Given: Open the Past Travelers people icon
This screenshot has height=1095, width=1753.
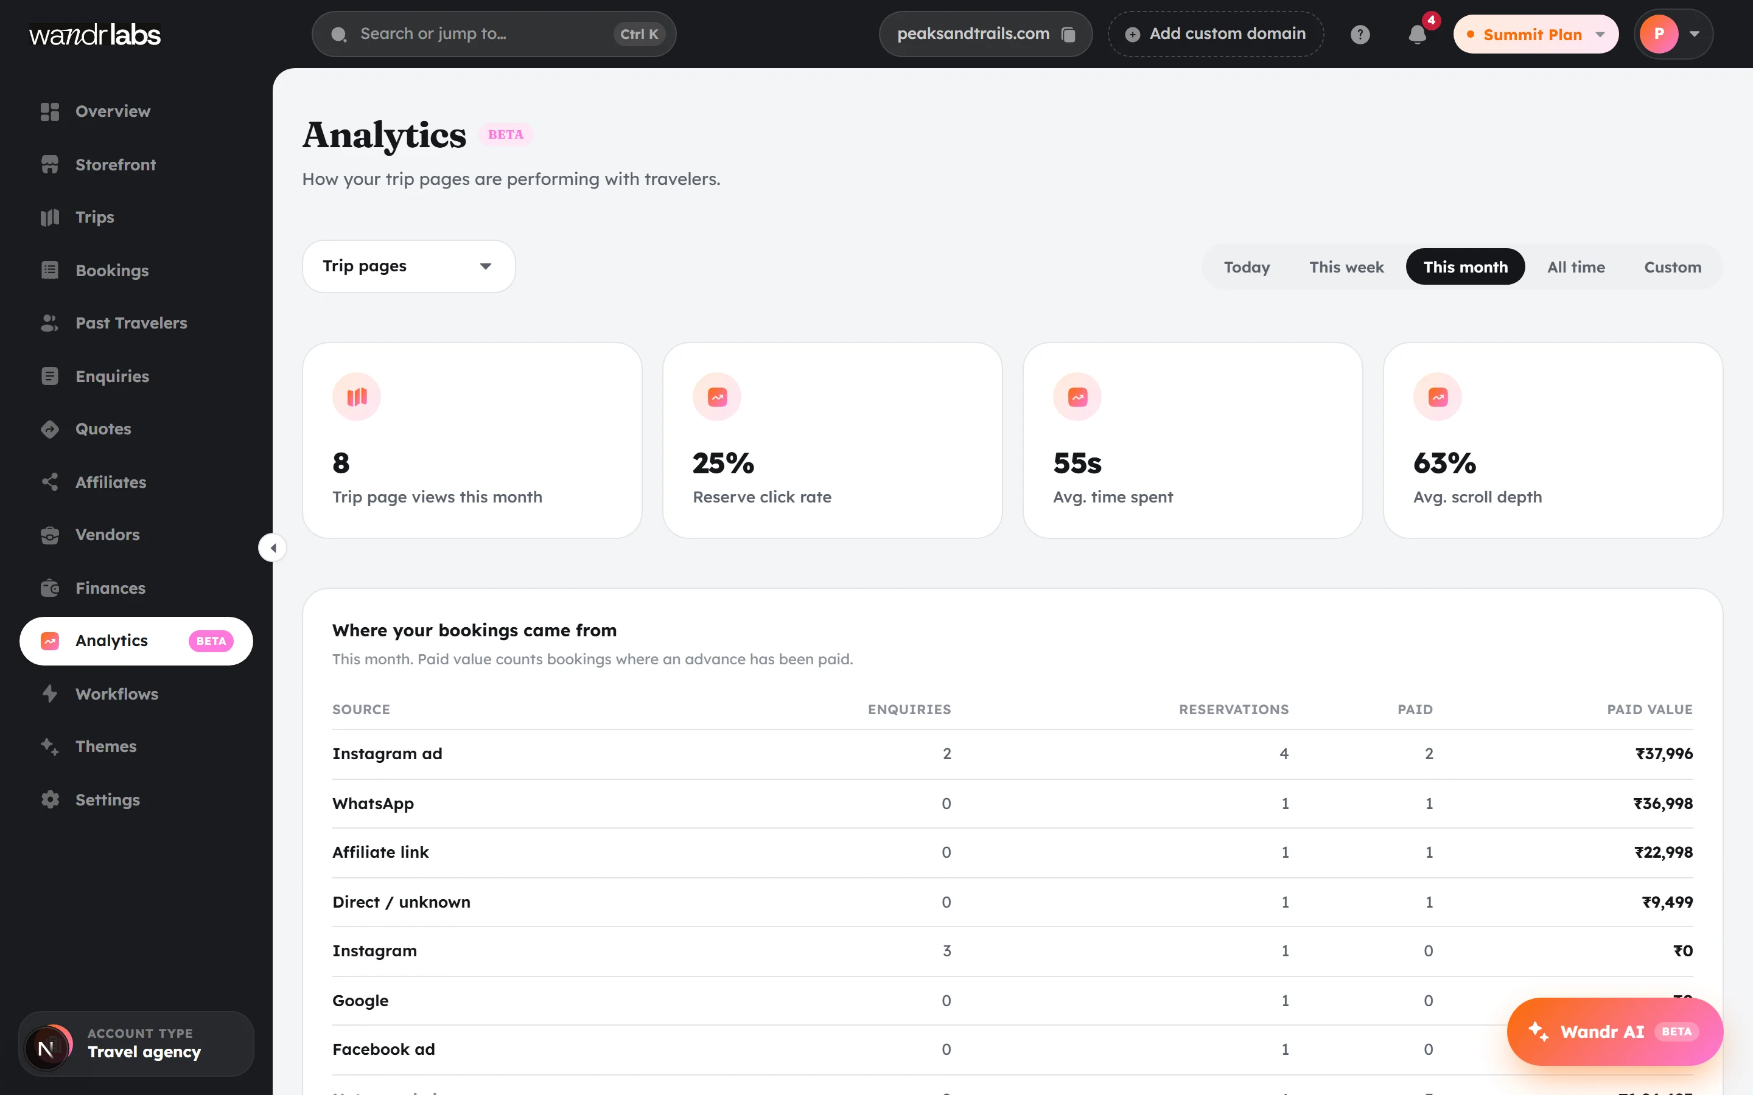Looking at the screenshot, I should (x=49, y=323).
